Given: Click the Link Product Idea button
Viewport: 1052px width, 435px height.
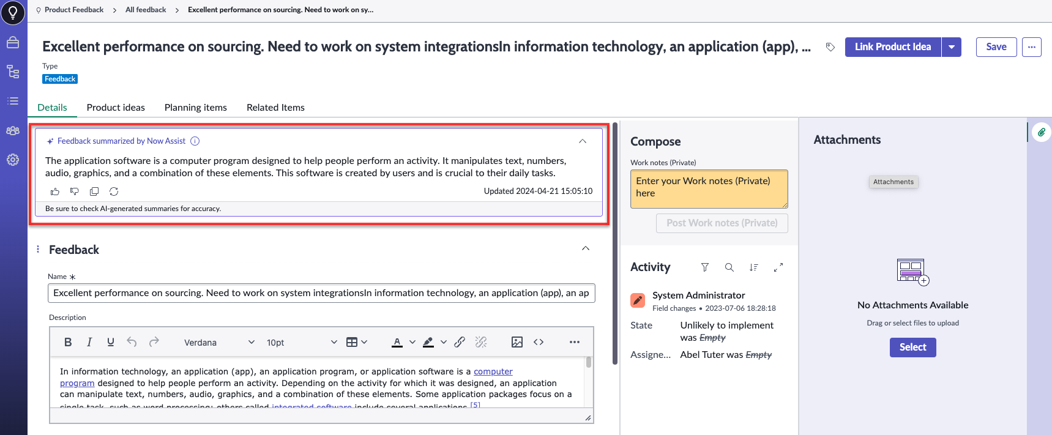Looking at the screenshot, I should click(893, 47).
